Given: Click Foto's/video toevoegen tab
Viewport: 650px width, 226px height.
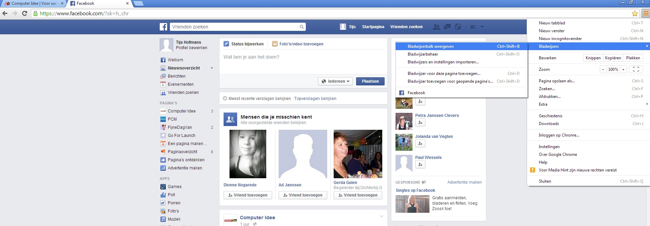Looking at the screenshot, I should [x=298, y=44].
